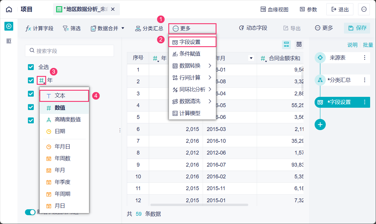Open the 年月 column dropdown arrow
The image size is (376, 224).
251,58
